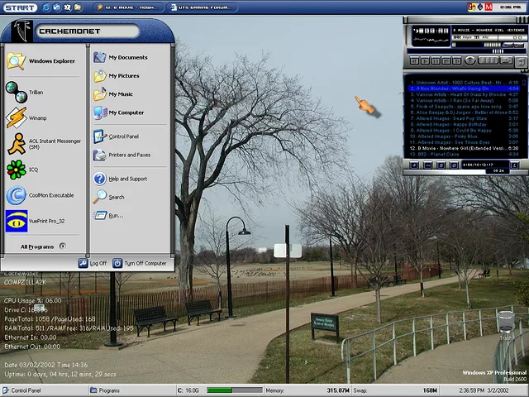The width and height of the screenshot is (529, 397).
Task: Open AOL Instant Messenger (SM)
Action: click(43, 144)
